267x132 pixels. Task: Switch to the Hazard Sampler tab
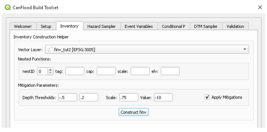[x=101, y=26]
